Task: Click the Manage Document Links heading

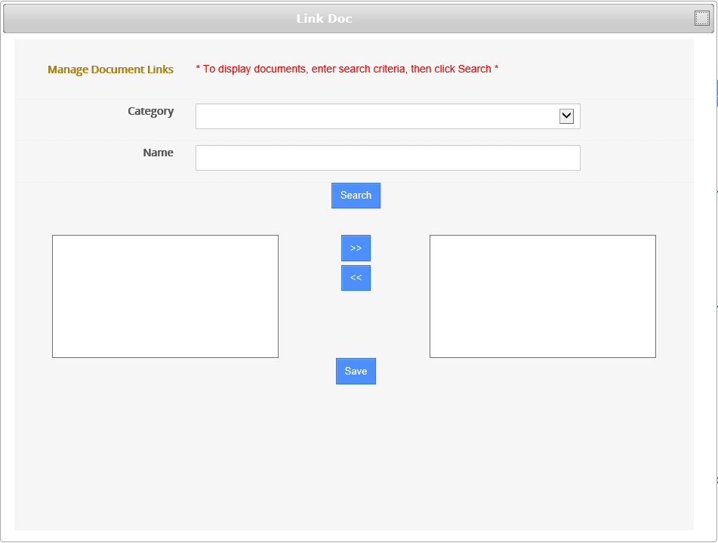Action: pos(110,69)
